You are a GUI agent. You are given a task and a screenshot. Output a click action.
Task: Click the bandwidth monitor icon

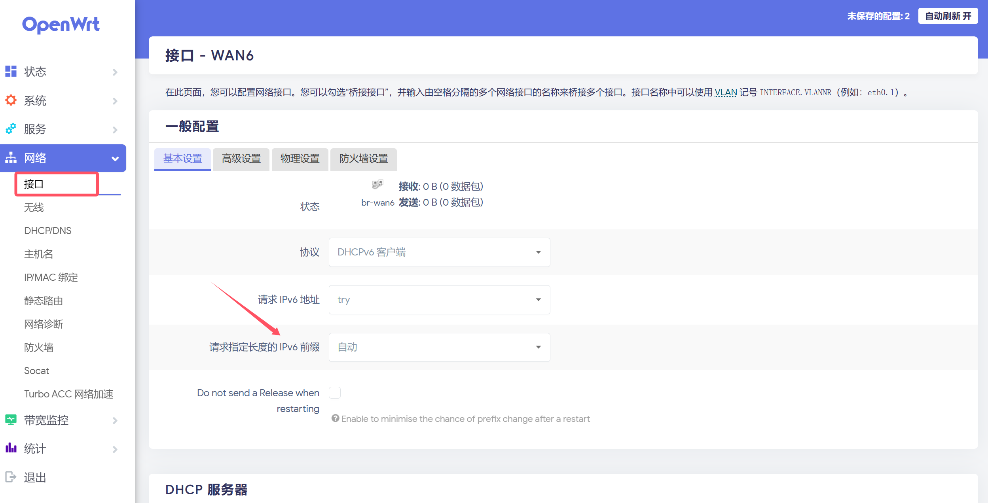point(11,420)
